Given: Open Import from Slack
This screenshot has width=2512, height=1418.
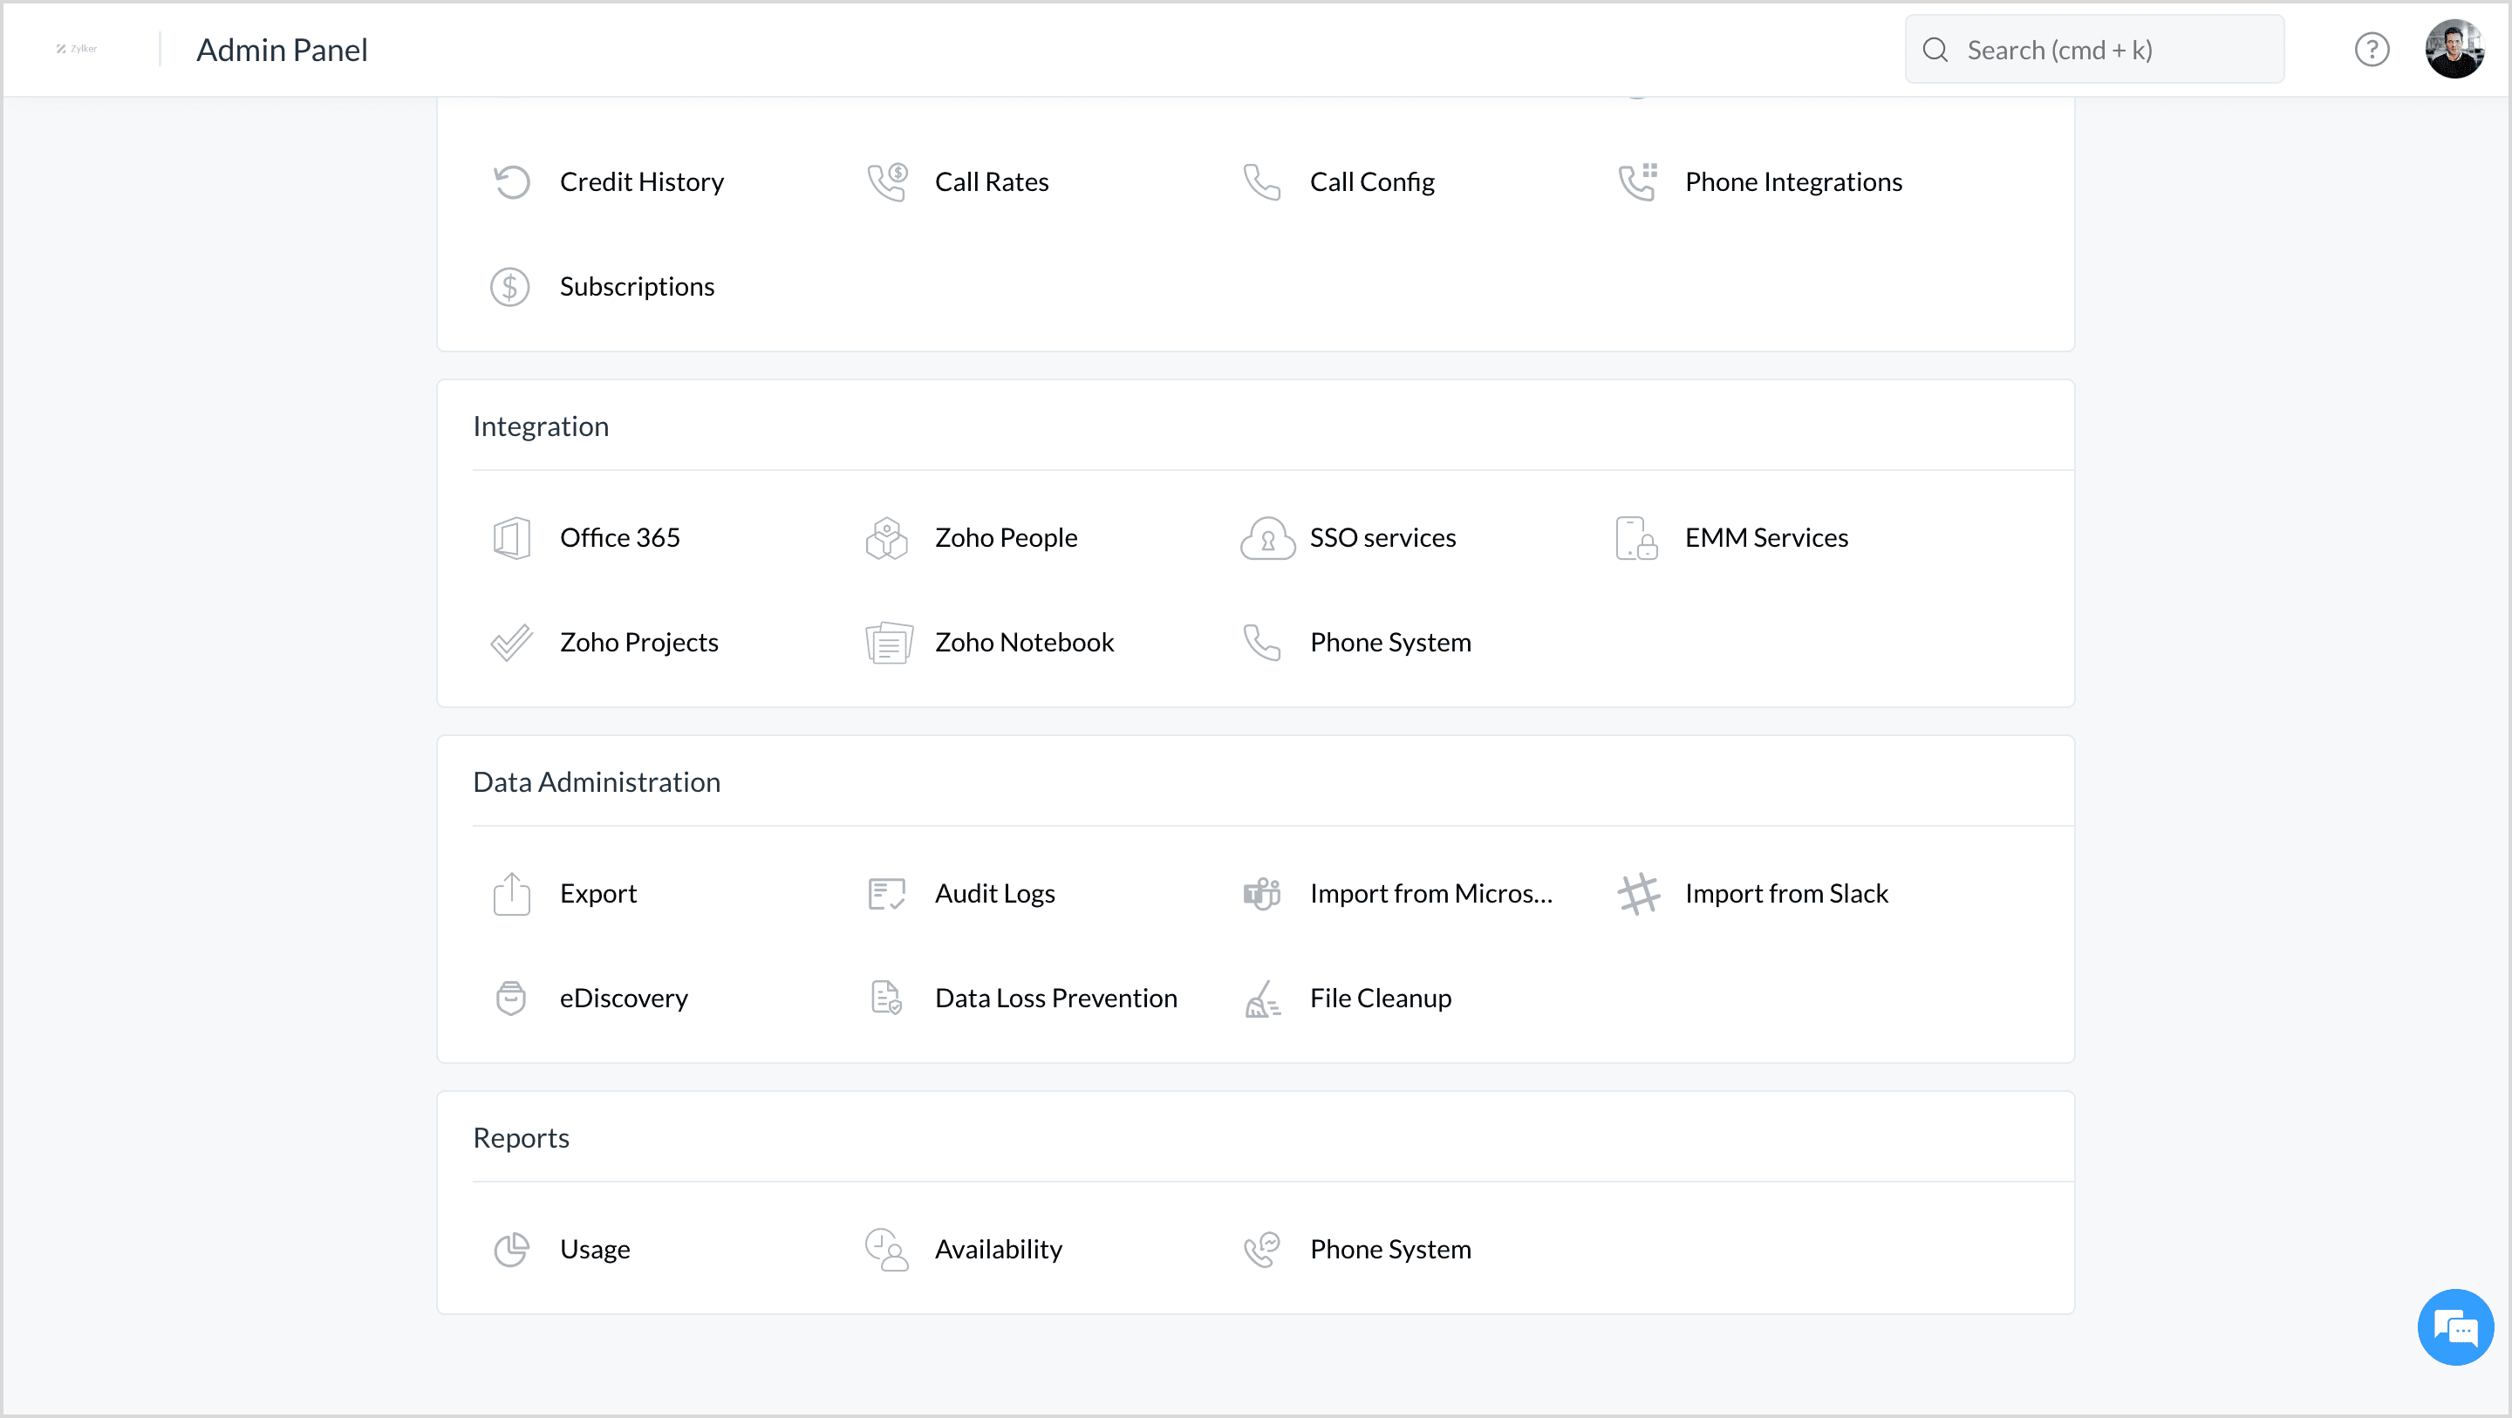Looking at the screenshot, I should coord(1786,894).
